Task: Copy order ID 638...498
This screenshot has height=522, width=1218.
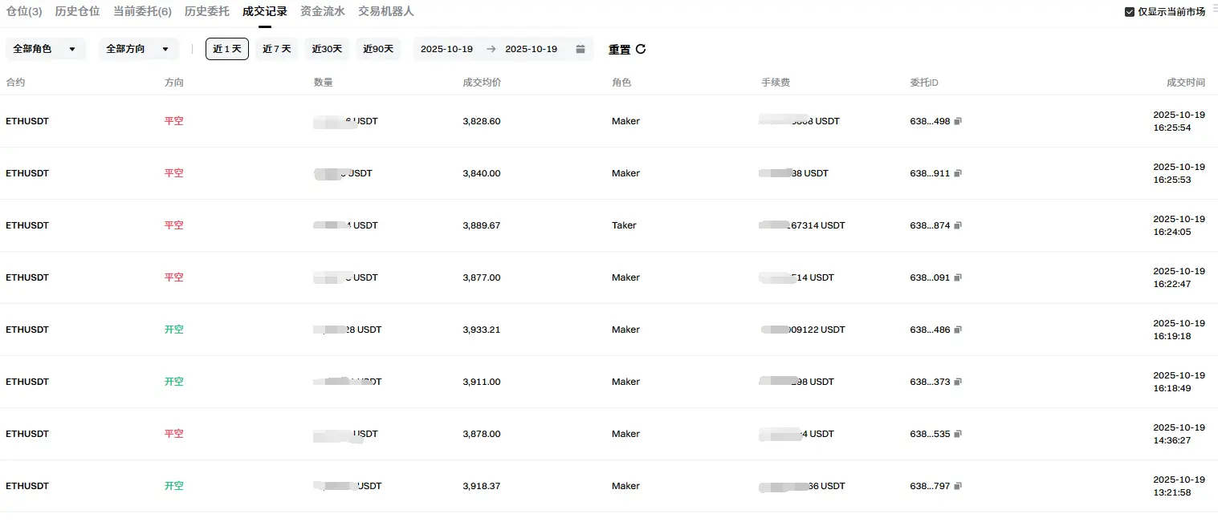Action: coord(958,122)
